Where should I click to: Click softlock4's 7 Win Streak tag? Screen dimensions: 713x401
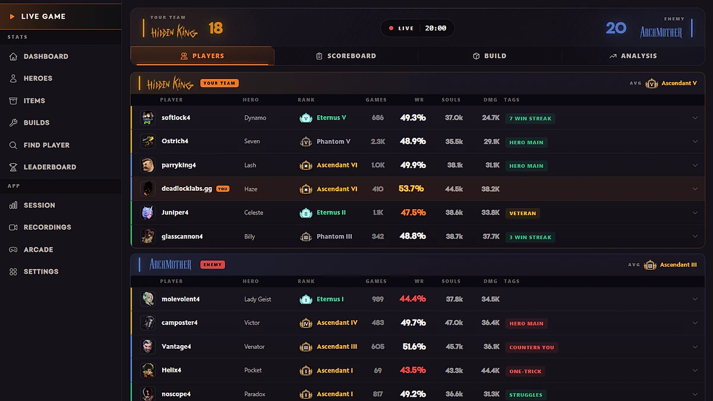tap(530, 118)
